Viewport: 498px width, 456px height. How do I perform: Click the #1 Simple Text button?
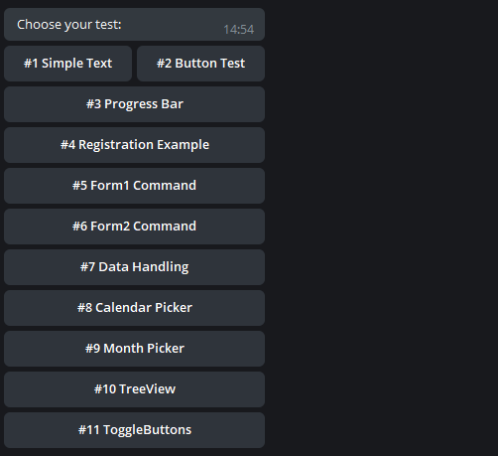[67, 64]
